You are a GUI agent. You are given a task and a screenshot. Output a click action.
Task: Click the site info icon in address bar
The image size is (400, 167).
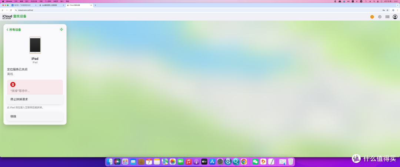16,10
